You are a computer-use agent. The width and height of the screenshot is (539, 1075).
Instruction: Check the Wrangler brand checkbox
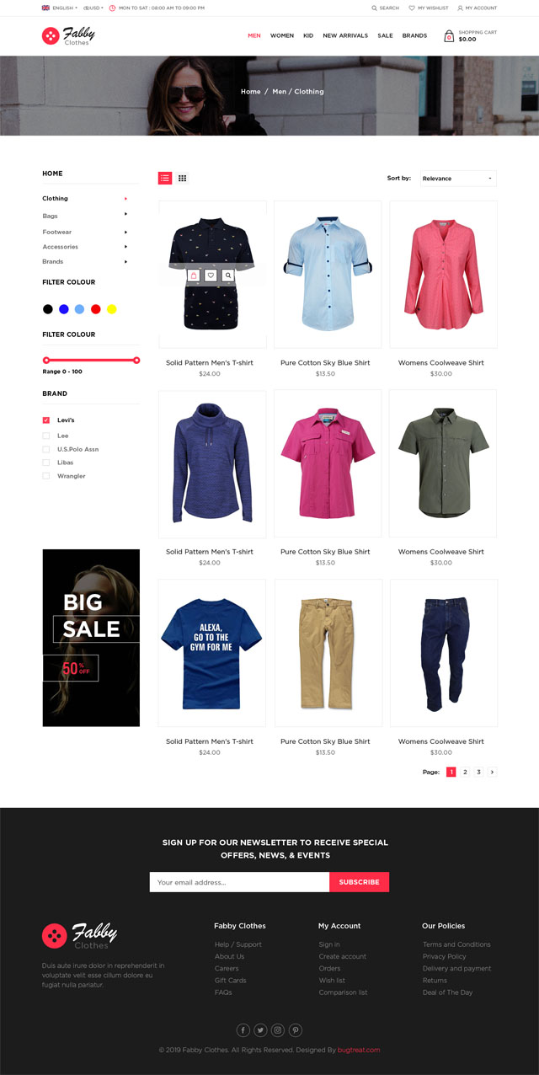[46, 476]
